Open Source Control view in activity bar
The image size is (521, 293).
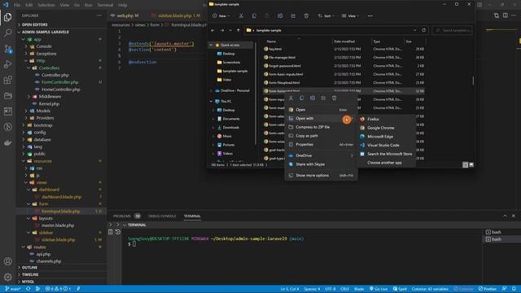click(7, 49)
